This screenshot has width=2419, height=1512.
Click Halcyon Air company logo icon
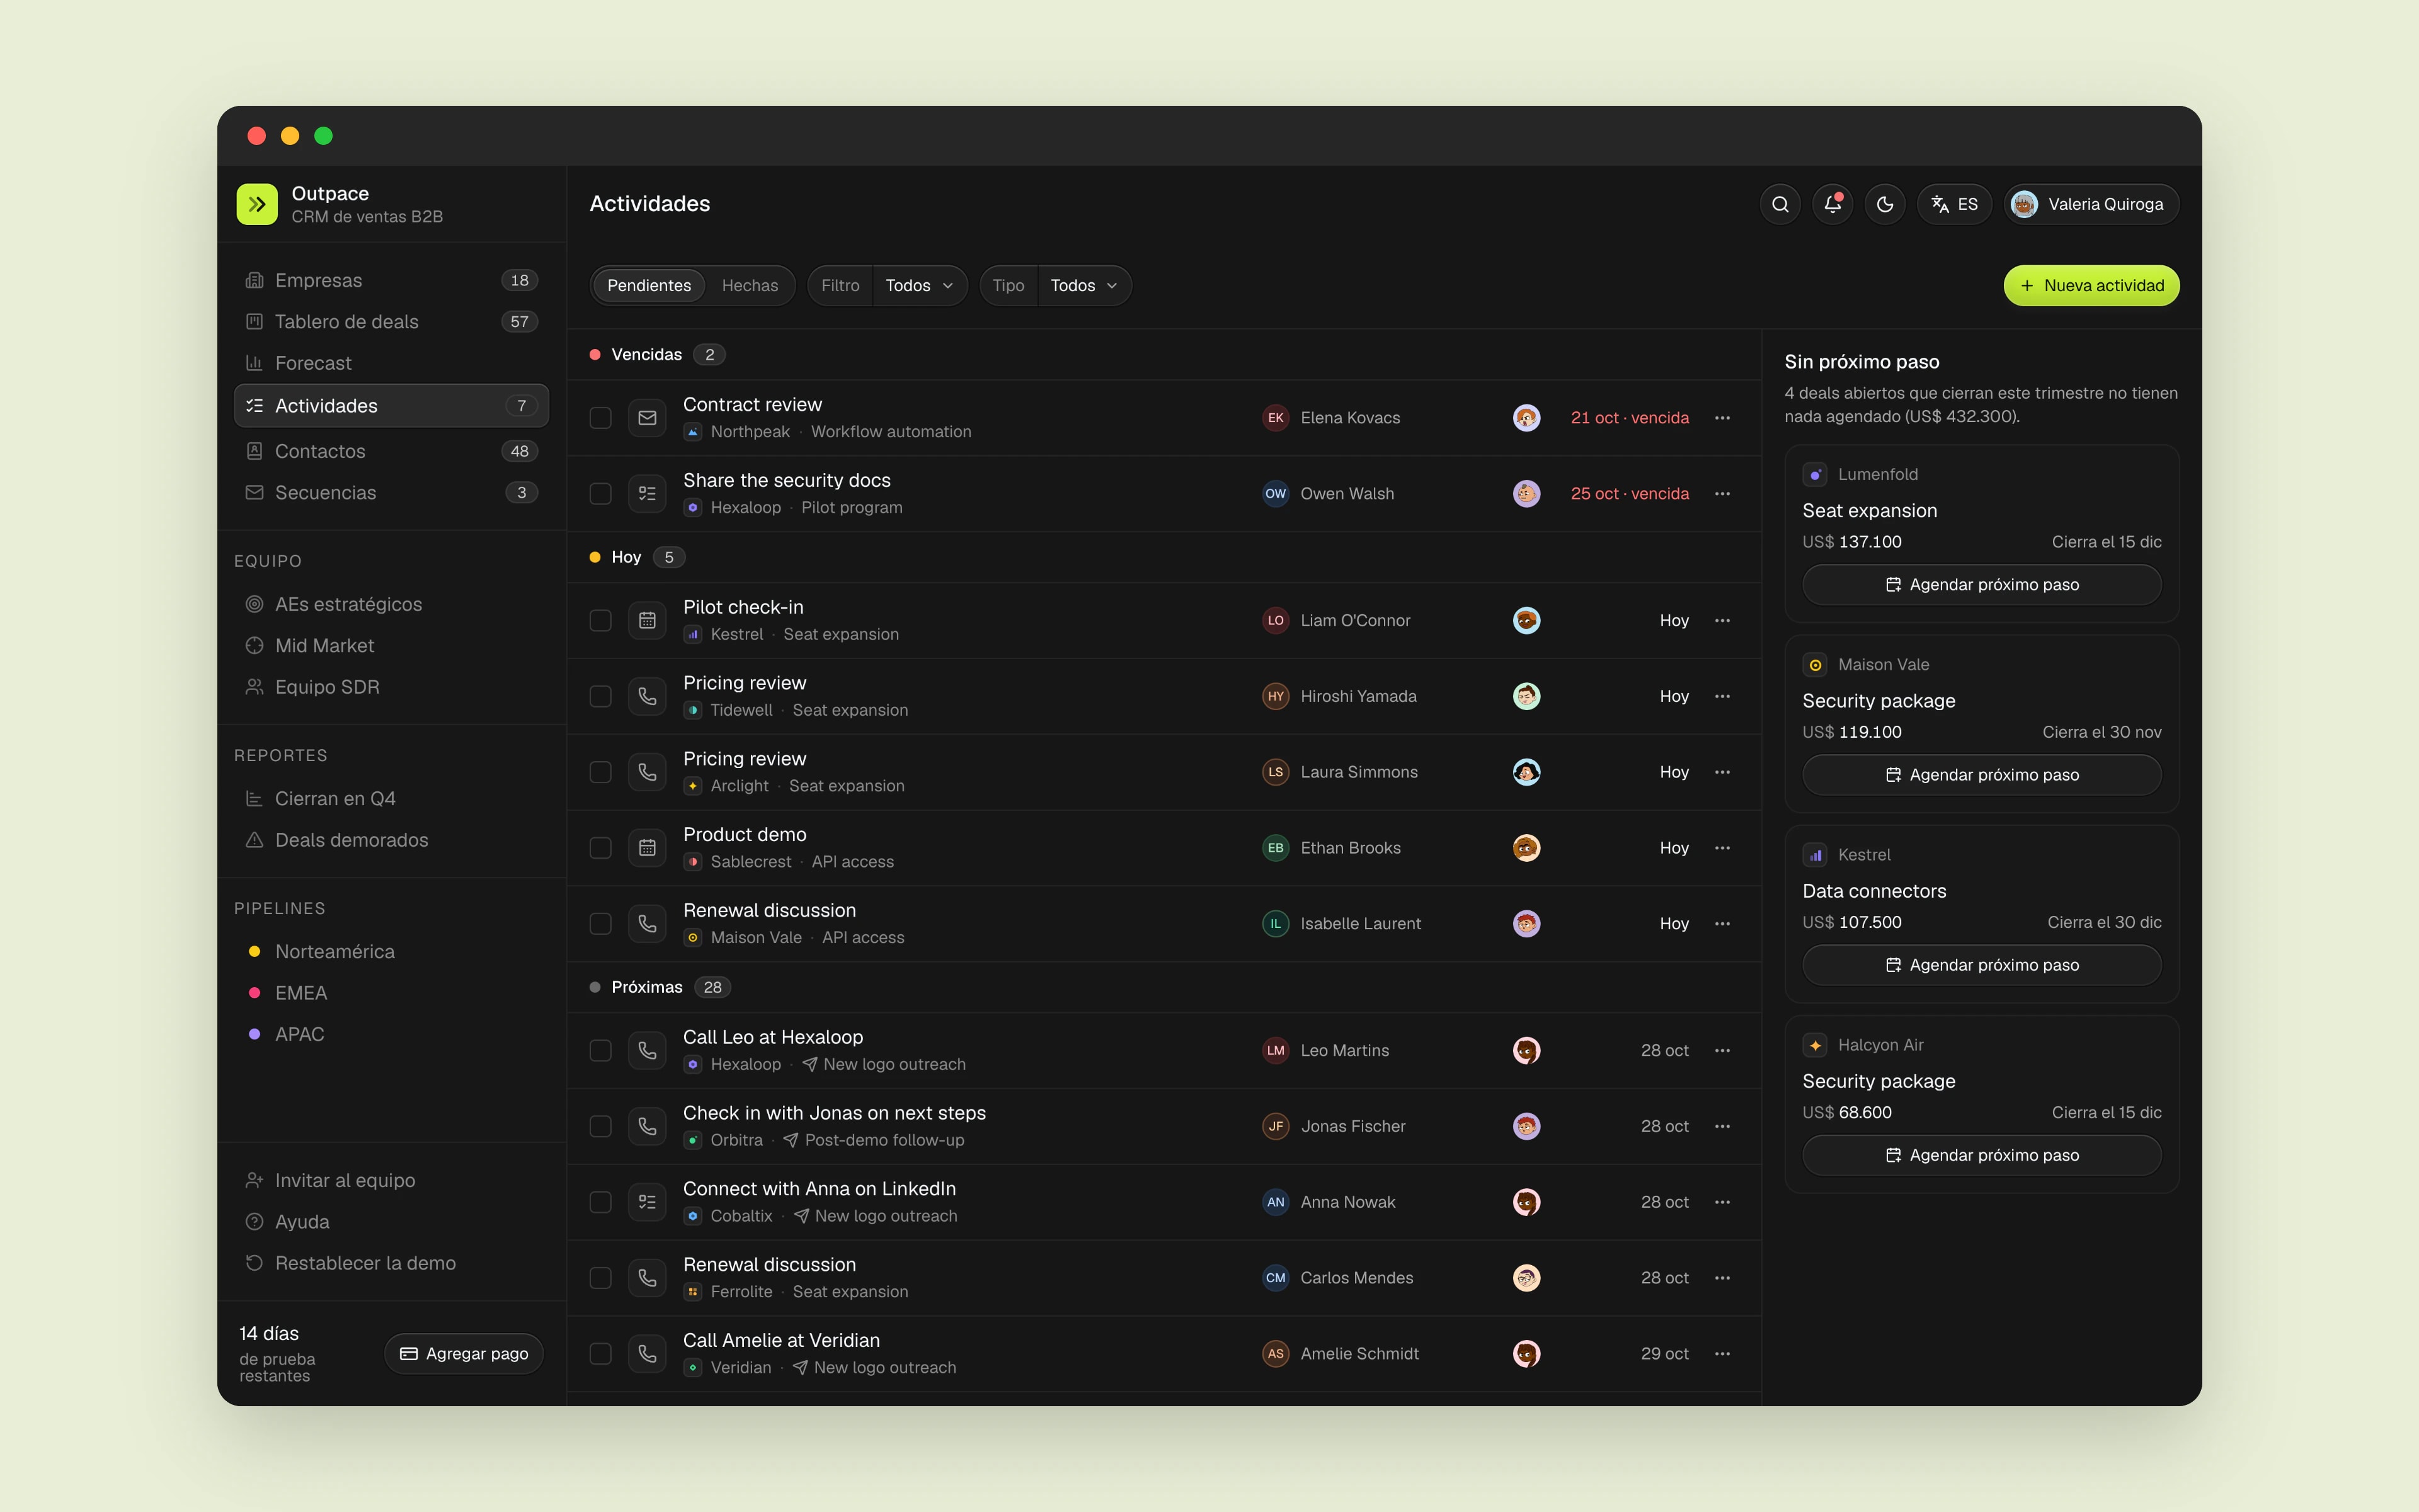click(x=1814, y=1045)
